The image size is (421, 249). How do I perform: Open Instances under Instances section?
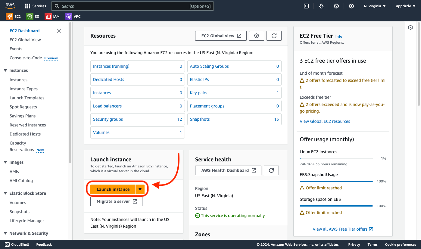pyautogui.click(x=18, y=80)
